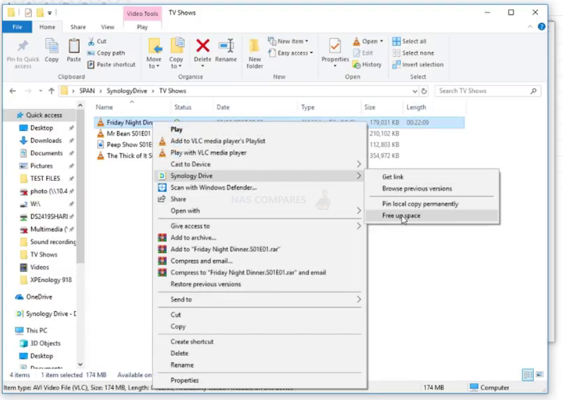563x400 pixels.
Task: Switch to the View ribbon tab
Action: (x=107, y=27)
